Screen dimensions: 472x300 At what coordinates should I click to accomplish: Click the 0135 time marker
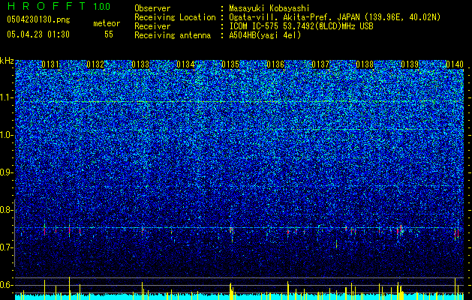(230, 64)
